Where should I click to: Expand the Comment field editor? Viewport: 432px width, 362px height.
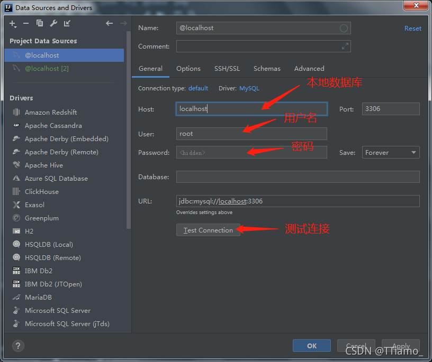click(345, 46)
